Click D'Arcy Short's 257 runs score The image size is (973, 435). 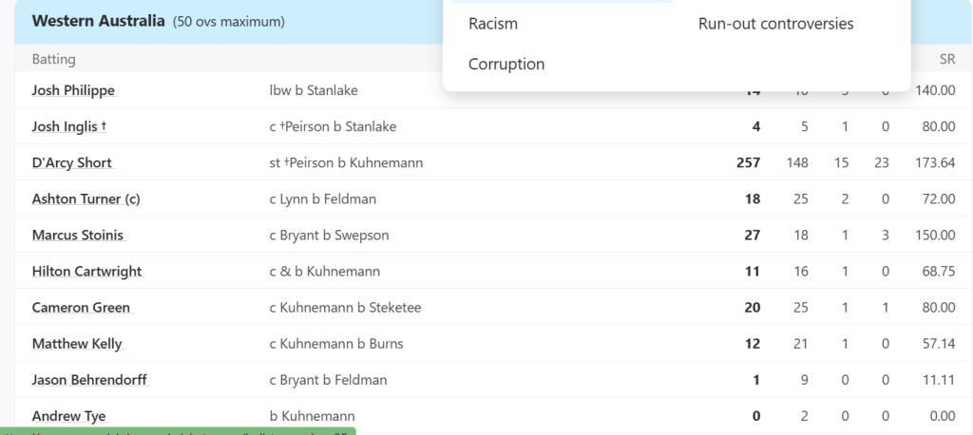pos(748,162)
